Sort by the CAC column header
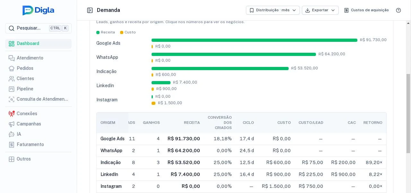Screen dimensions: 411x193 point(352,123)
